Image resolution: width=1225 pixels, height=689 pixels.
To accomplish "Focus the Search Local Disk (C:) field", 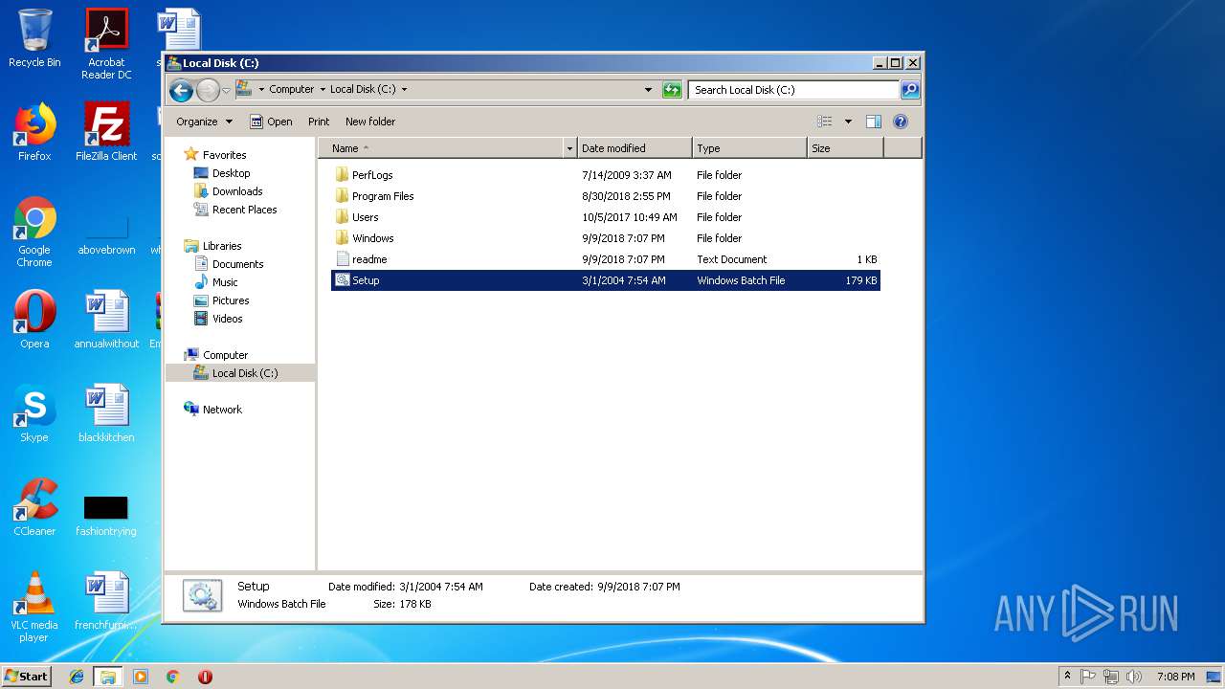I will pos(793,90).
